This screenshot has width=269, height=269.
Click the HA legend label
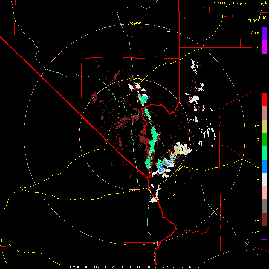tap(256, 100)
